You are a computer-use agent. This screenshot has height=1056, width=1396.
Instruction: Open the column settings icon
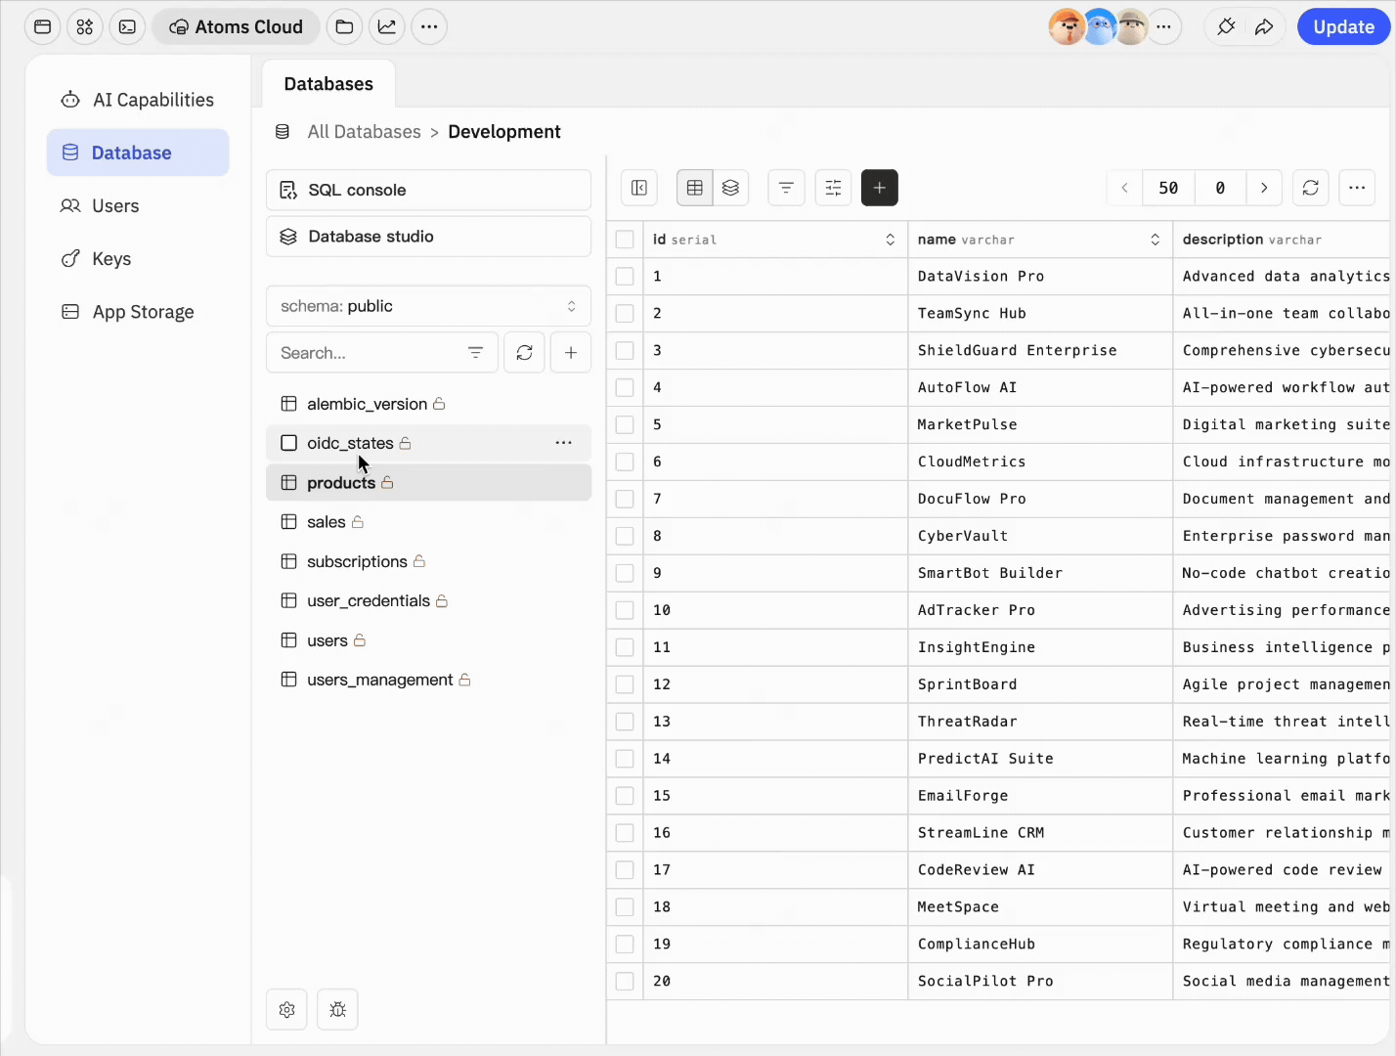click(833, 187)
